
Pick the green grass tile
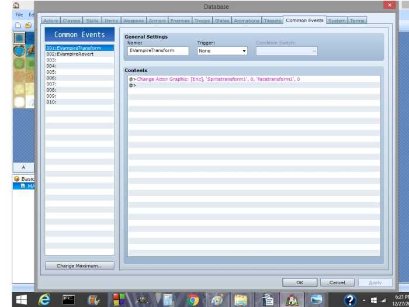tap(20, 63)
